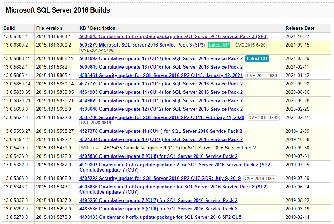Click the CVE-2021-1636 tag
The width and height of the screenshot is (334, 224).
(x=262, y=76)
